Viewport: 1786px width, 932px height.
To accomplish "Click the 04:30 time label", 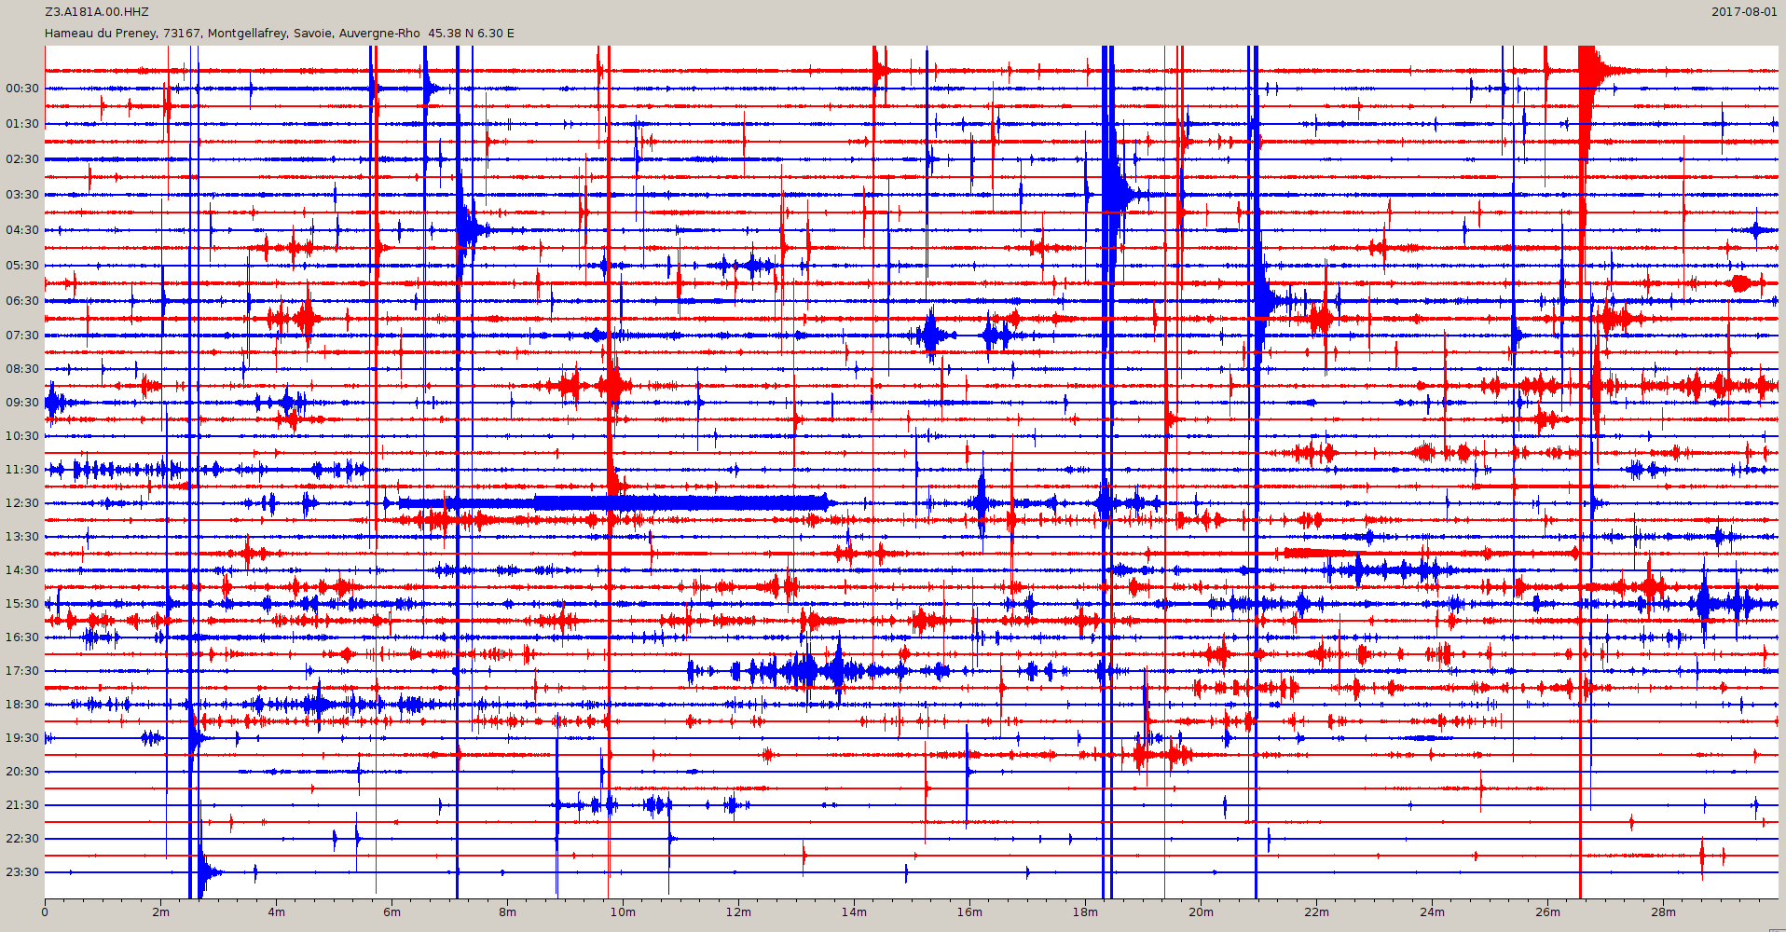I will (x=22, y=230).
